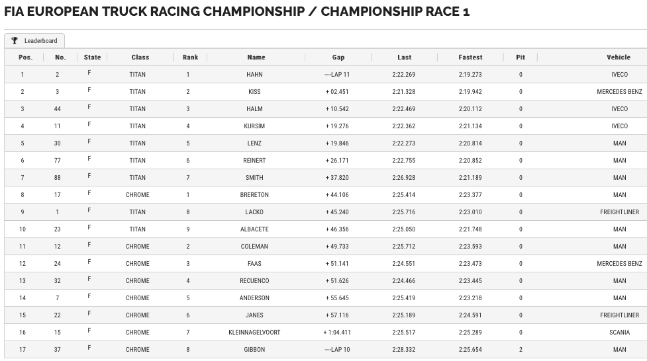Select the Vehicle column header
This screenshot has height=361, width=647.
619,58
